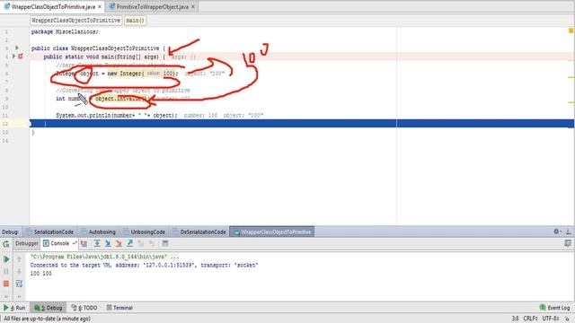Click Show Execution Point icon
This screenshot has width=575, height=323.
(x=84, y=243)
